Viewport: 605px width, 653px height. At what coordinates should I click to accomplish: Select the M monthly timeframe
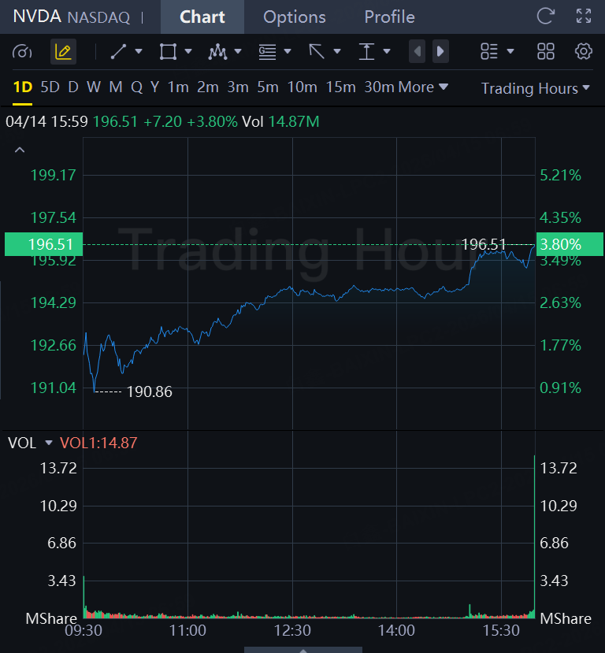(115, 87)
